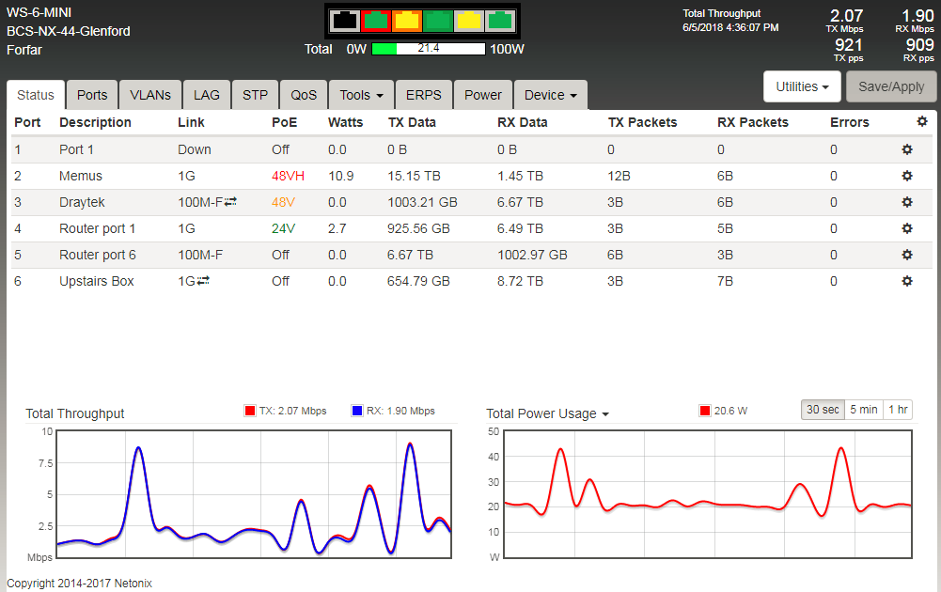The image size is (941, 592).
Task: Click the gear icon in table header
Action: pyautogui.click(x=922, y=122)
